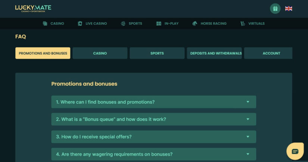Switch to the Casino FAQ tab

[100, 53]
